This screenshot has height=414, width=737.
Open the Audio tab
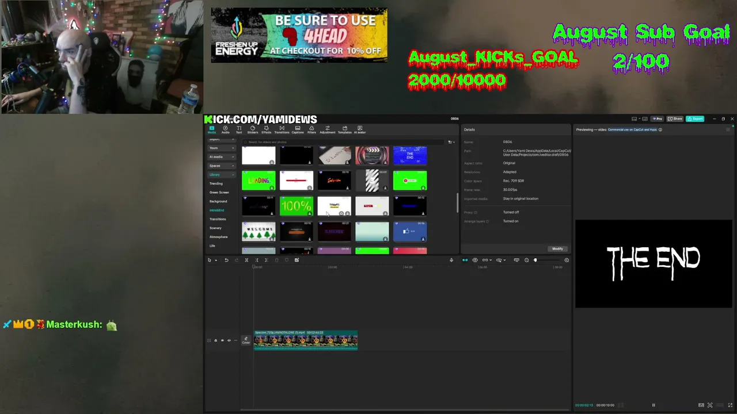click(x=225, y=130)
